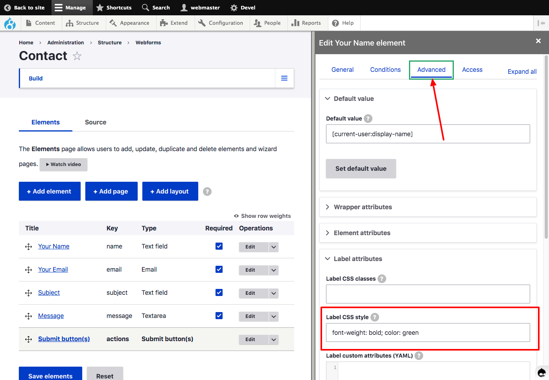Image resolution: width=549 pixels, height=380 pixels.
Task: Open the hamburger menu beside Build
Action: (284, 79)
